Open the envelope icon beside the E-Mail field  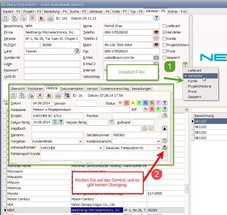pyautogui.click(x=156, y=57)
